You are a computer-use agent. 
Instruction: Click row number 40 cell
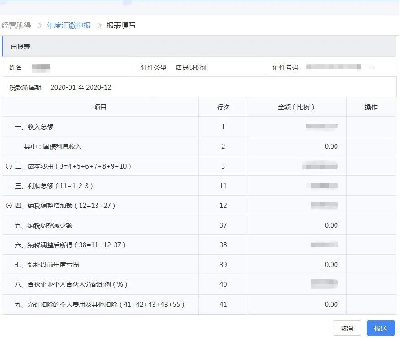point(223,284)
